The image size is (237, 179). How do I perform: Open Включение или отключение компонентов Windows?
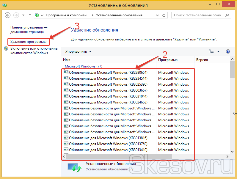pyautogui.click(x=34, y=51)
